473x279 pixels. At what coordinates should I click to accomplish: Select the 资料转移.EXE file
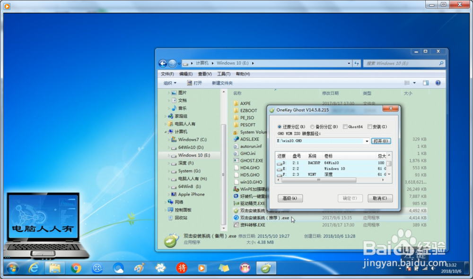tap(252, 225)
